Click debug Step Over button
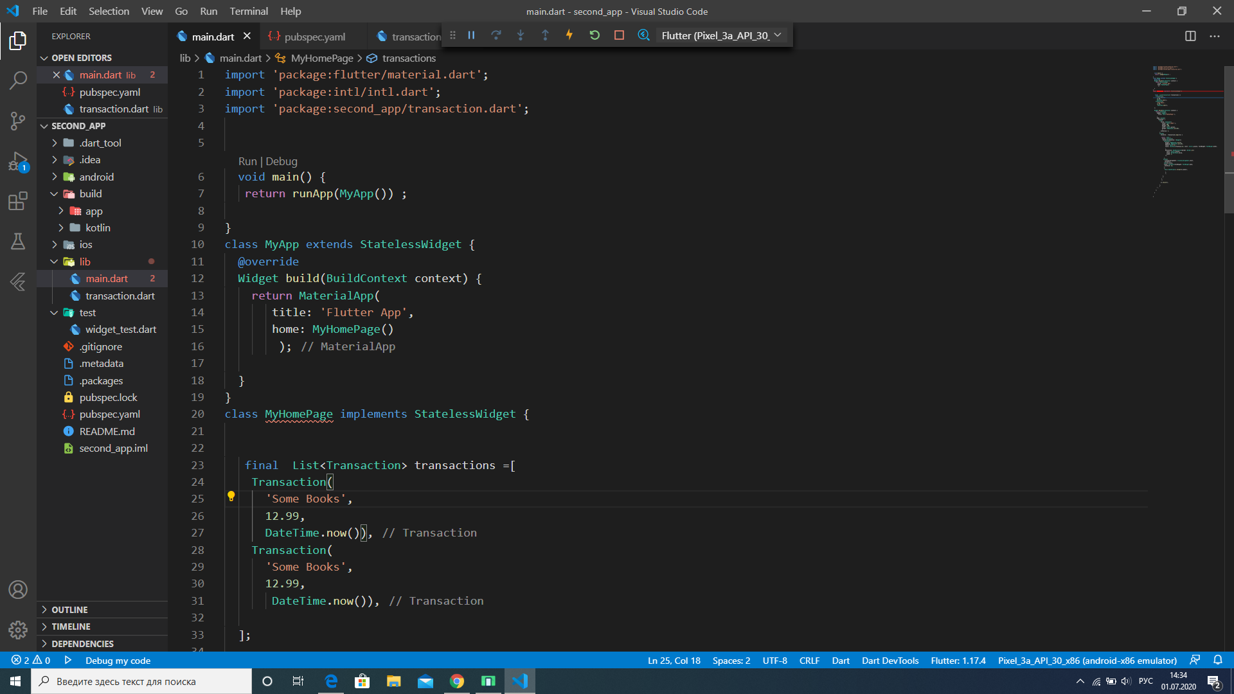 point(496,35)
